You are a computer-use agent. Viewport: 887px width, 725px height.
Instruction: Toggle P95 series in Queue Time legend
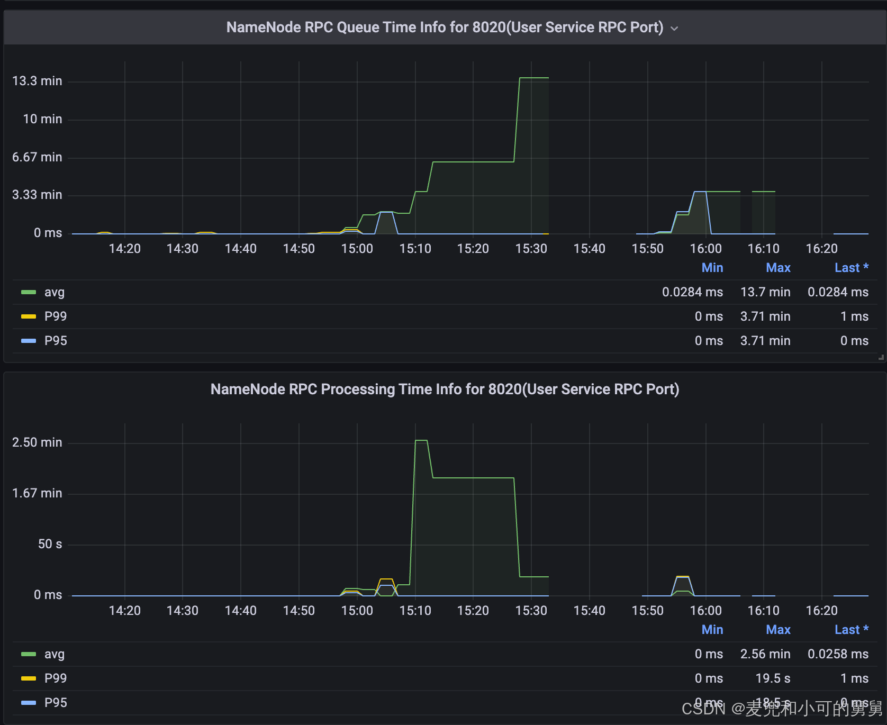[x=56, y=341]
